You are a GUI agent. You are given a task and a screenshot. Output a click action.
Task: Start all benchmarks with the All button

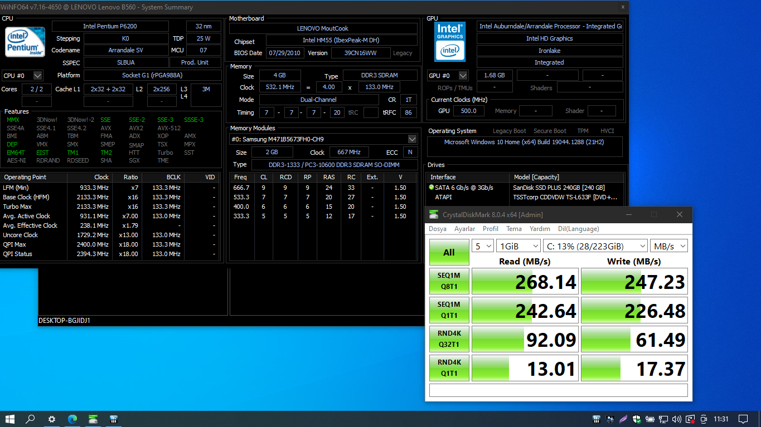point(449,252)
